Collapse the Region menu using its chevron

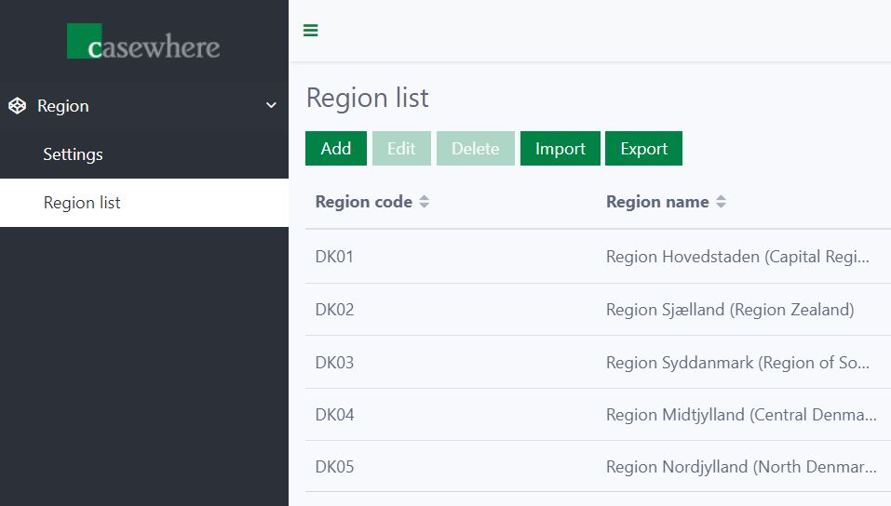click(x=271, y=106)
